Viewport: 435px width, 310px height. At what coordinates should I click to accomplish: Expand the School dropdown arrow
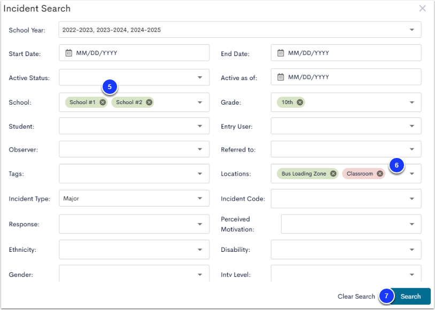[200, 102]
